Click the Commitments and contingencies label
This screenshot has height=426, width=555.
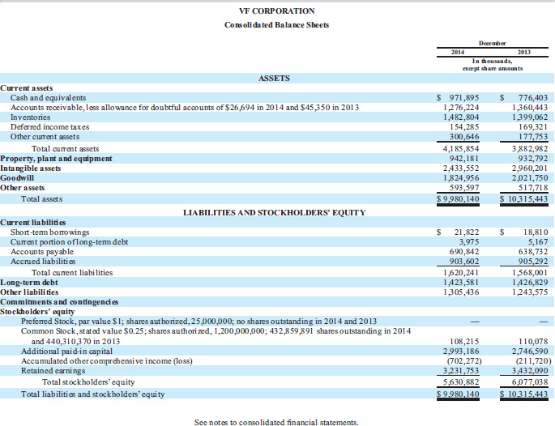tap(58, 301)
